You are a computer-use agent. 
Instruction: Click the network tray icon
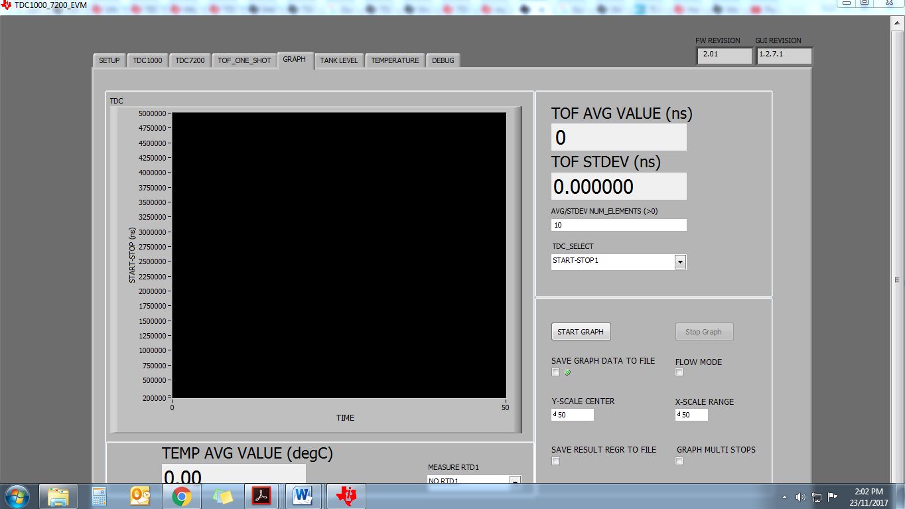click(x=817, y=497)
